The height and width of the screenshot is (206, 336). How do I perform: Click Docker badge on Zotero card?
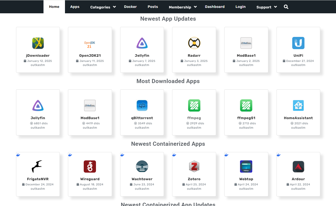point(174,155)
